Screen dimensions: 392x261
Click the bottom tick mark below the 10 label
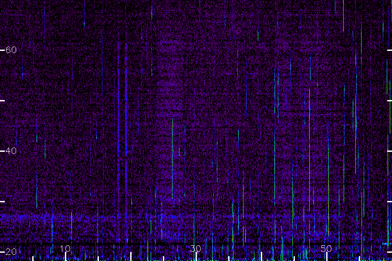pyautogui.click(x=65, y=257)
